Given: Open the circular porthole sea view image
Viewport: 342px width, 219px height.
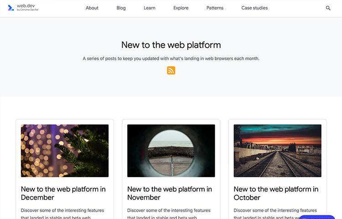Looking at the screenshot, I should coord(171,151).
